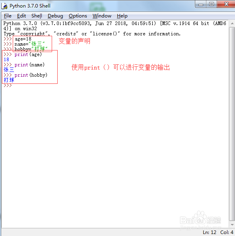This screenshot has height=236, width=235.
Task: Click the output value 18
Action: [6, 60]
